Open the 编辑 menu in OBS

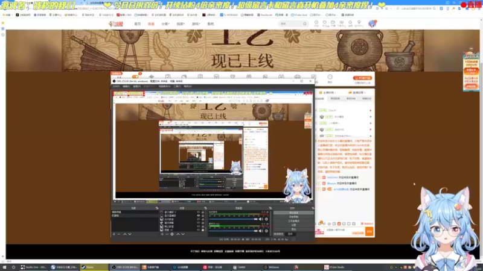pos(126,87)
